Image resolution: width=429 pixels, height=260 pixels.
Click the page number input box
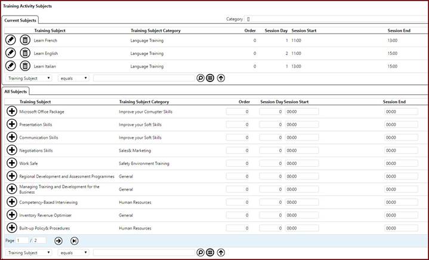tap(21, 240)
